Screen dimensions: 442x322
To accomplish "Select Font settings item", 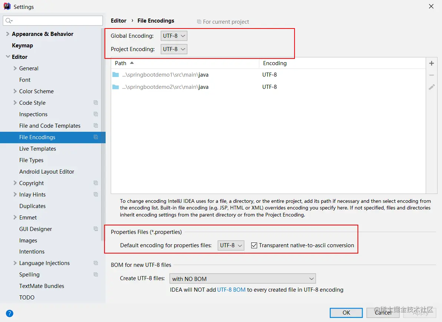I will point(25,80).
